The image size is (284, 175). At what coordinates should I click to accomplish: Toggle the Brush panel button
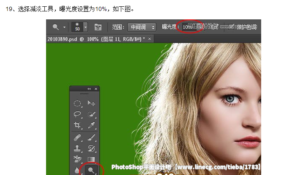(98, 27)
